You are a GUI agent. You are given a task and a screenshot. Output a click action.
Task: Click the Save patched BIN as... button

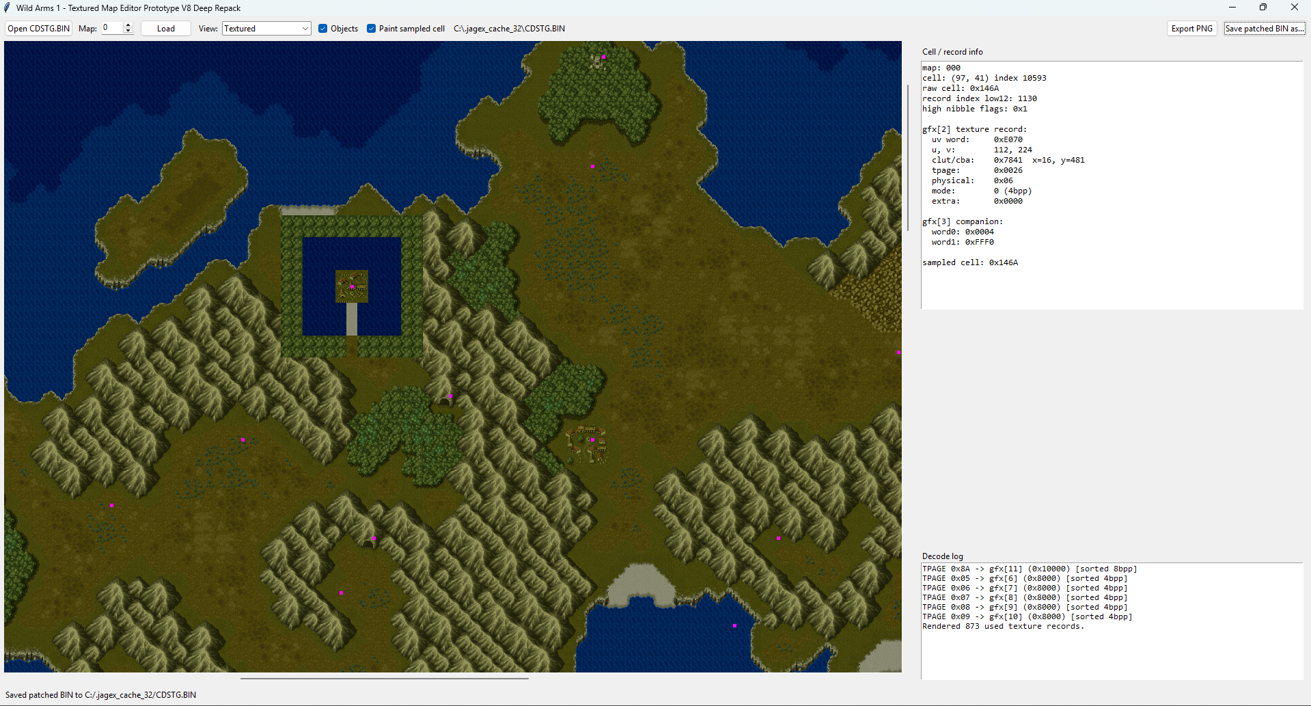1265,29
